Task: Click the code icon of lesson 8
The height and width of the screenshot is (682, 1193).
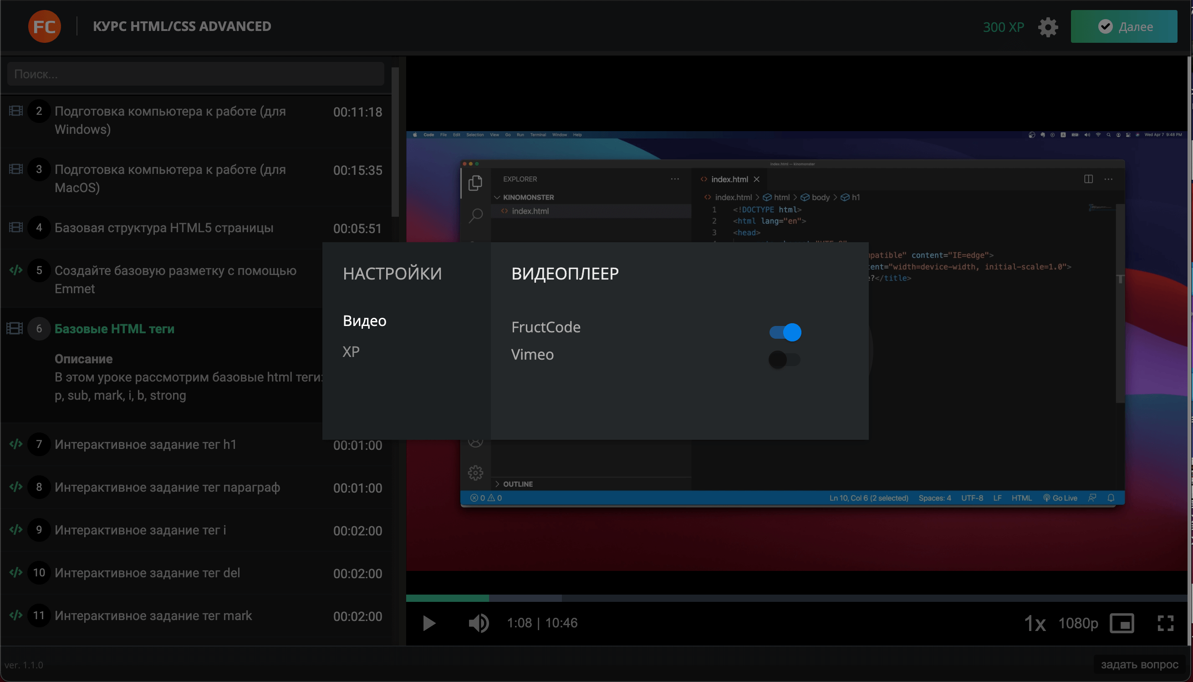Action: [x=16, y=487]
